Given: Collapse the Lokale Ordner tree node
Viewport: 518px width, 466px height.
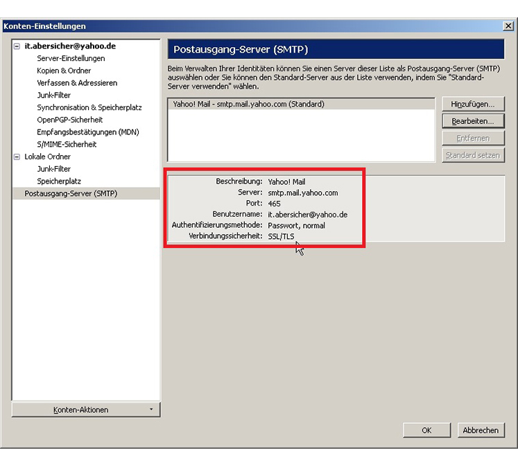Looking at the screenshot, I should pyautogui.click(x=17, y=157).
